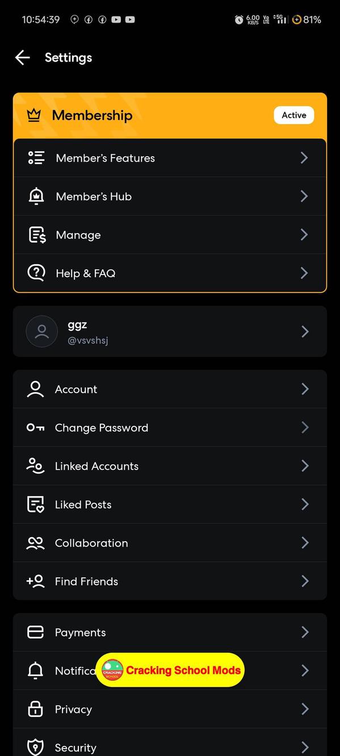340x756 pixels.
Task: Select the Find Friends add-person icon
Action: 35,581
